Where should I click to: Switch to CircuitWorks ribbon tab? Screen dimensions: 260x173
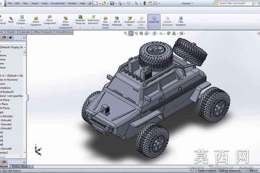pos(64,32)
